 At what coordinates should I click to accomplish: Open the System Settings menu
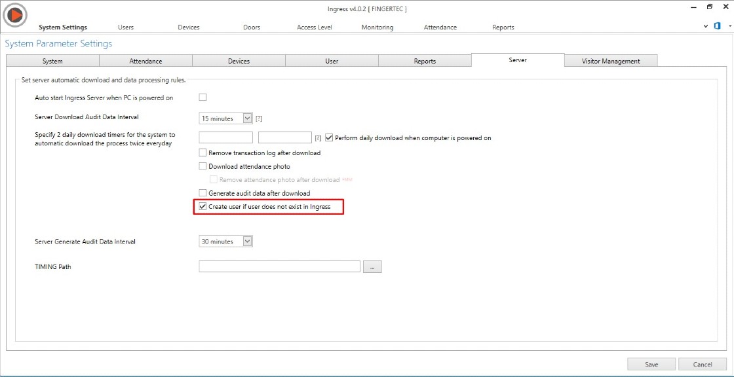point(63,27)
